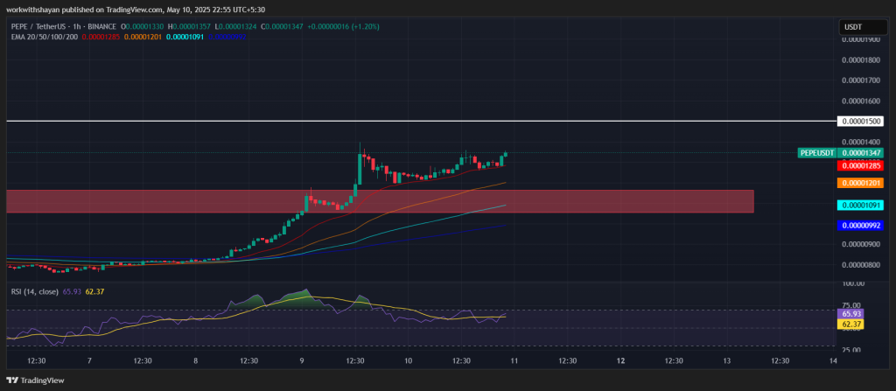Select the white 0.00001500 price label
The image size is (896, 391).
point(861,122)
